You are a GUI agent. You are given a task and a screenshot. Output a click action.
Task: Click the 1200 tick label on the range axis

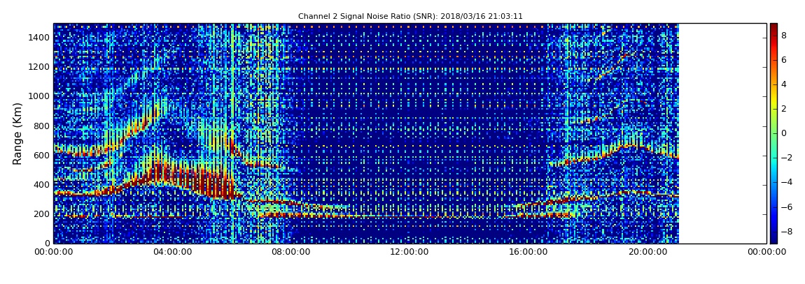pos(39,67)
